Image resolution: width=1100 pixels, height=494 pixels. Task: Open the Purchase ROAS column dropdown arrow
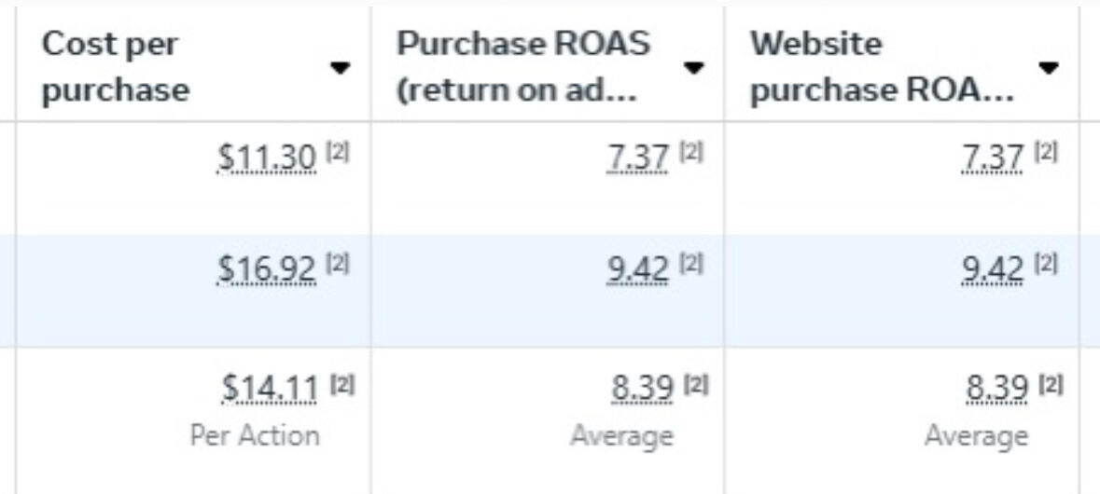[694, 68]
